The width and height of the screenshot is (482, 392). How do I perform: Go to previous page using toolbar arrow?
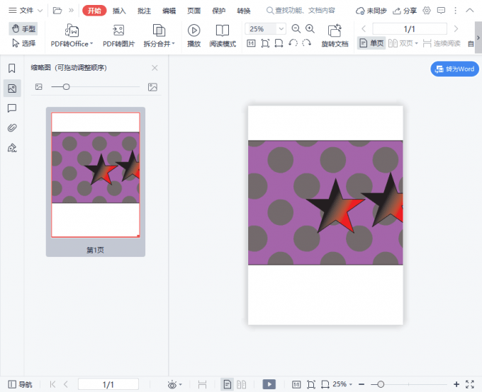click(x=364, y=29)
